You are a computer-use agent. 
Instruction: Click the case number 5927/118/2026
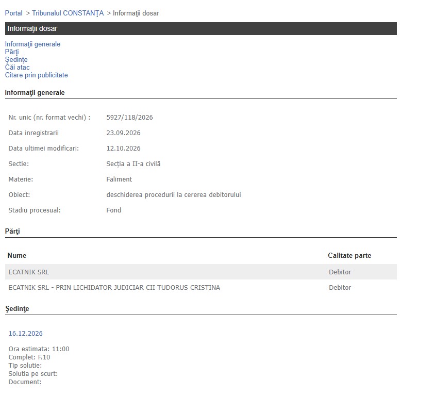129,118
